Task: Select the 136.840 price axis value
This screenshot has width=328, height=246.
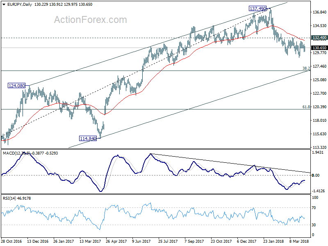Action: point(319,12)
